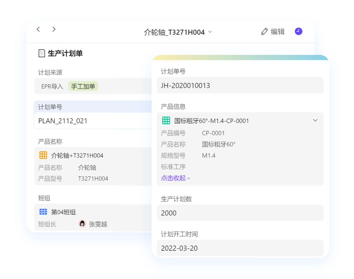Screen dimensions: 354x279
Task: Click the forward arrow navigation icon
Action: click(54, 29)
